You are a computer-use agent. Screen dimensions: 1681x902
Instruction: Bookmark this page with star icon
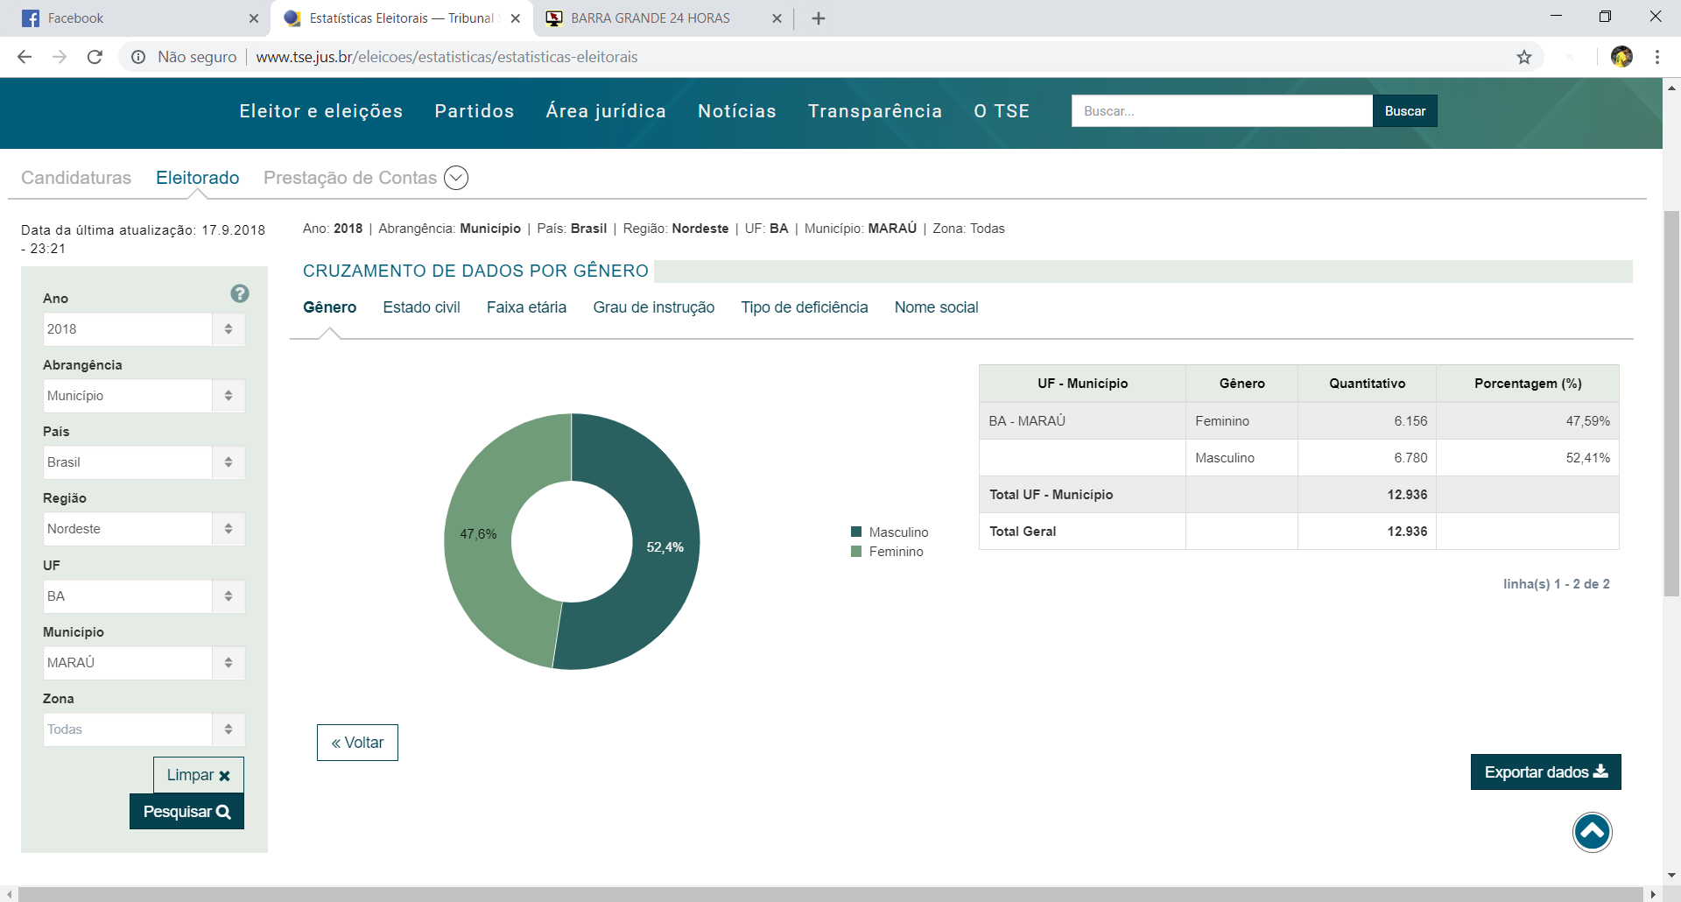coord(1524,57)
